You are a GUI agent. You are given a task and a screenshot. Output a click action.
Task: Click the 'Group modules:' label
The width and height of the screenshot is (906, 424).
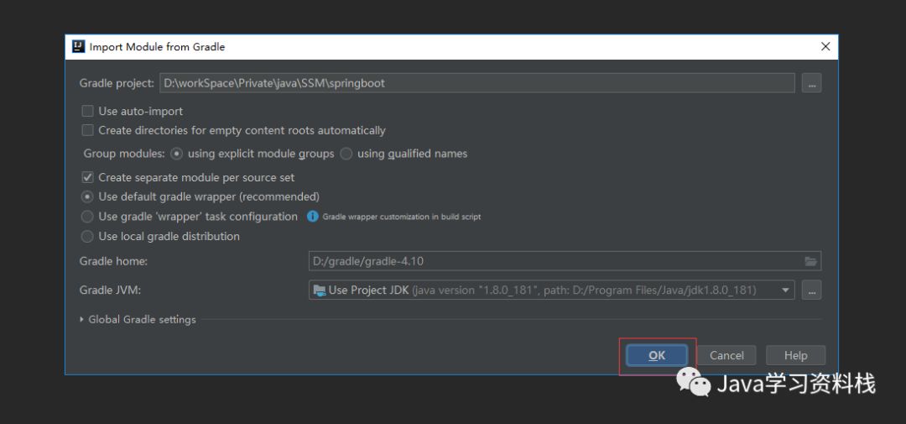tap(124, 154)
